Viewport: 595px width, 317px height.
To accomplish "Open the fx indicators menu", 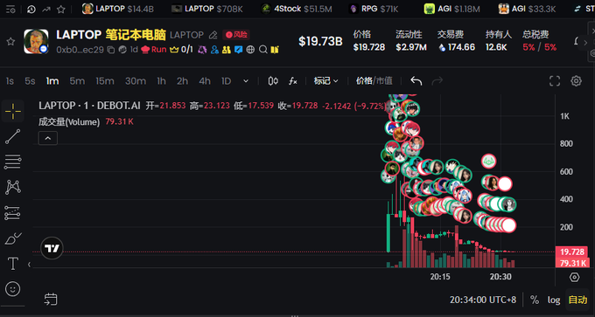I will tap(293, 81).
